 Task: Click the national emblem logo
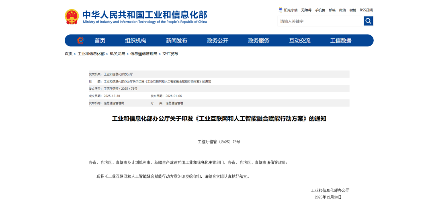(x=72, y=16)
